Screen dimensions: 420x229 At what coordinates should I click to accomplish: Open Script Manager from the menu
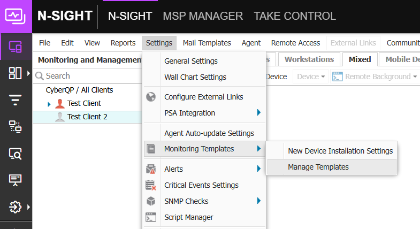pos(205,217)
